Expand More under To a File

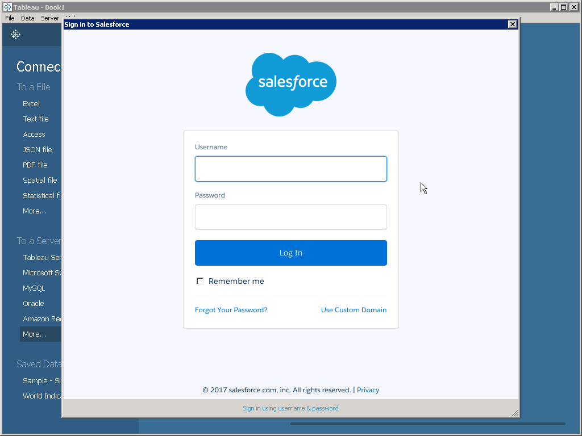click(35, 211)
